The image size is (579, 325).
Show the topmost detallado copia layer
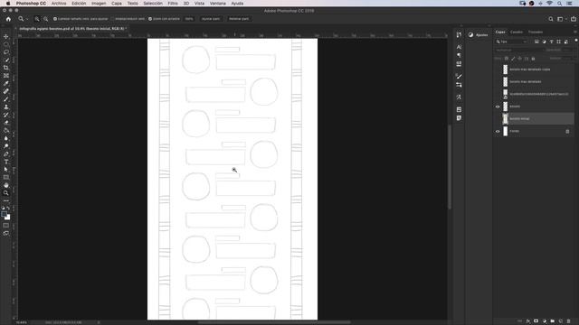click(498, 70)
